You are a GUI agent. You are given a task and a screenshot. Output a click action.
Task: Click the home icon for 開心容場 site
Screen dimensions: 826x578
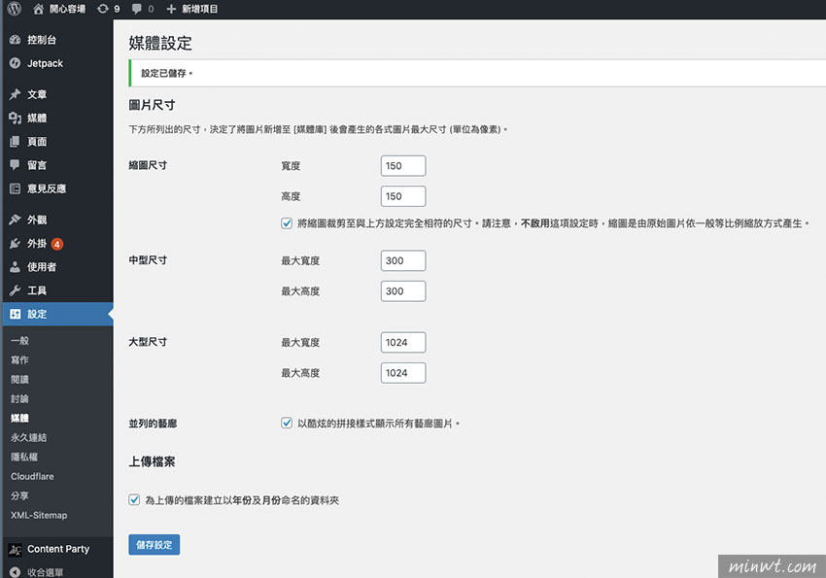tap(38, 9)
